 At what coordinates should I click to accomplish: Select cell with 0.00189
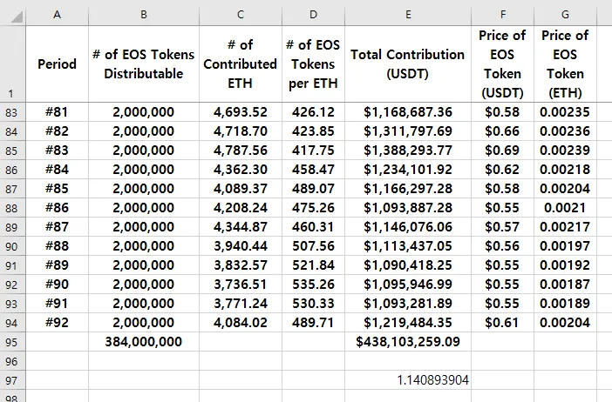coord(565,304)
